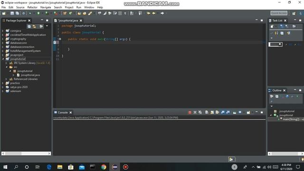Run the program with green Run button
Image resolution: width=304 pixels, height=171 pixels.
[x=38, y=13]
